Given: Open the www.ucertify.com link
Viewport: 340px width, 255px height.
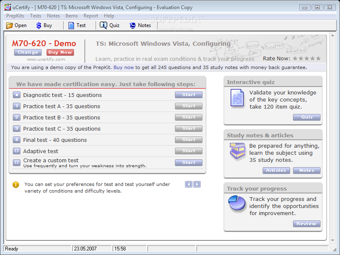Looking at the screenshot, I should click(x=46, y=59).
